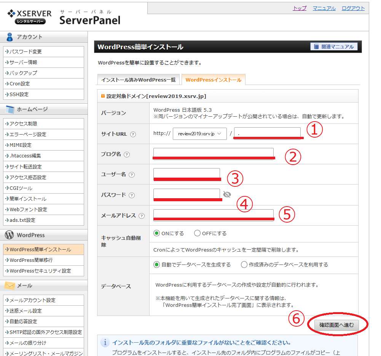Open help icon next to ブログ名

127,154
